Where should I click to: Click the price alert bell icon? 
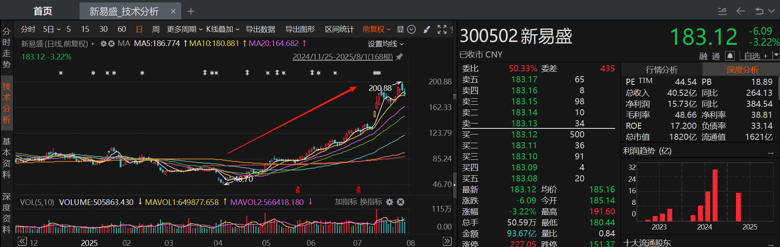click(x=730, y=56)
